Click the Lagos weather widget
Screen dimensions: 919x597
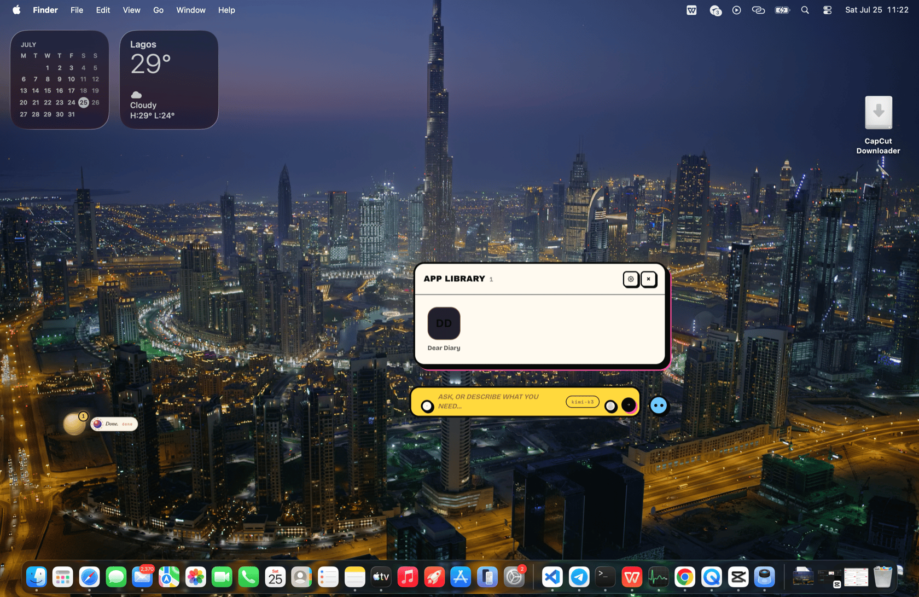[x=169, y=80]
